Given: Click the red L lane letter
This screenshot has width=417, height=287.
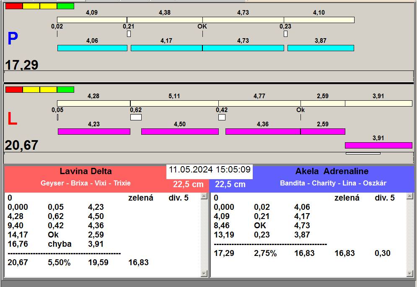Looking at the screenshot, I should click(13, 120).
